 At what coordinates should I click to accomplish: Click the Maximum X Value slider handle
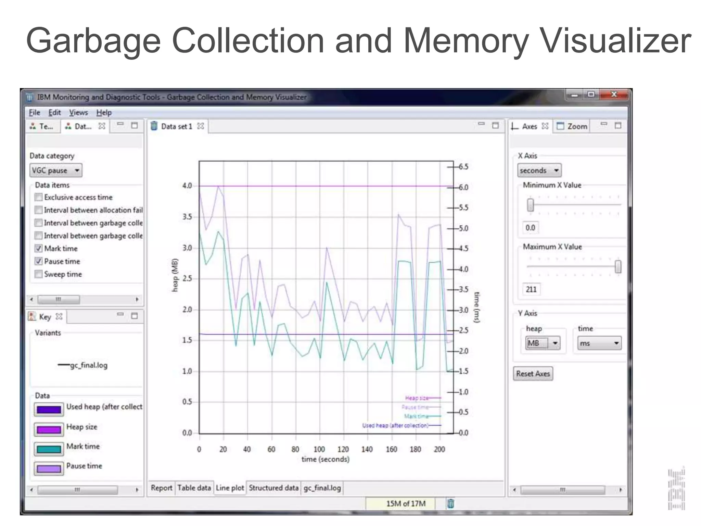point(618,266)
